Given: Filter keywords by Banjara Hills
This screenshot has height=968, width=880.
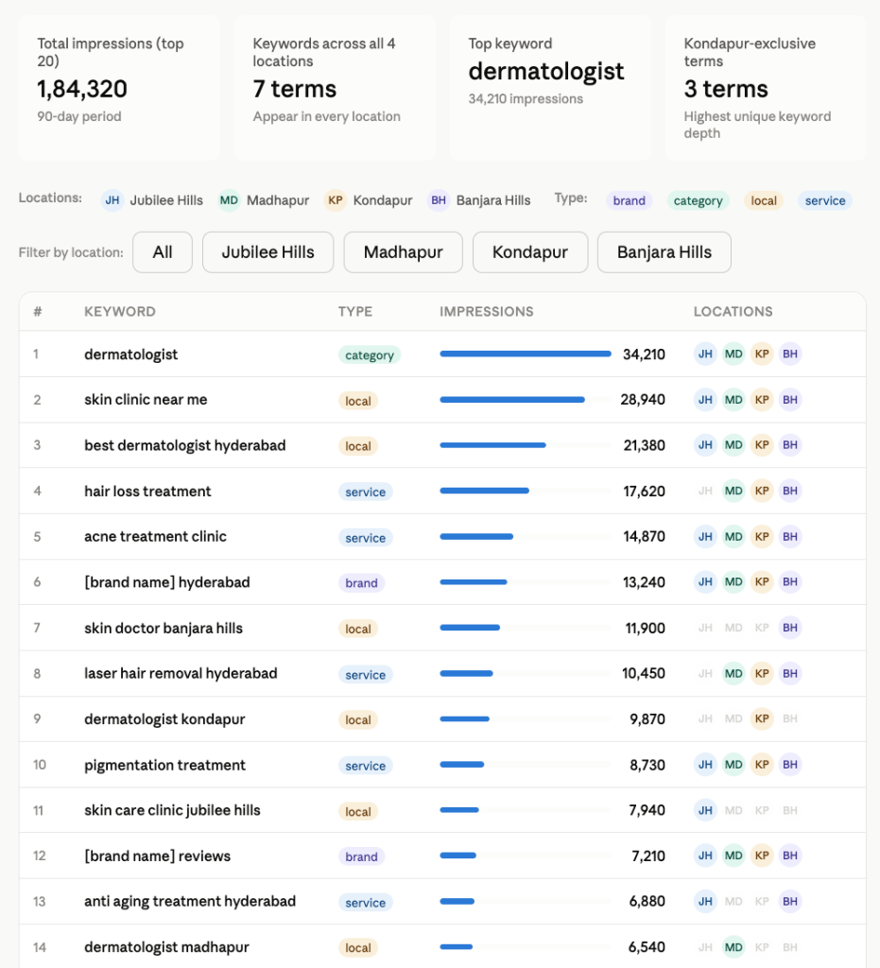Looking at the screenshot, I should [x=664, y=251].
